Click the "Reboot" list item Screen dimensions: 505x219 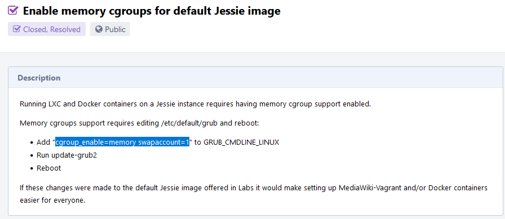point(48,168)
